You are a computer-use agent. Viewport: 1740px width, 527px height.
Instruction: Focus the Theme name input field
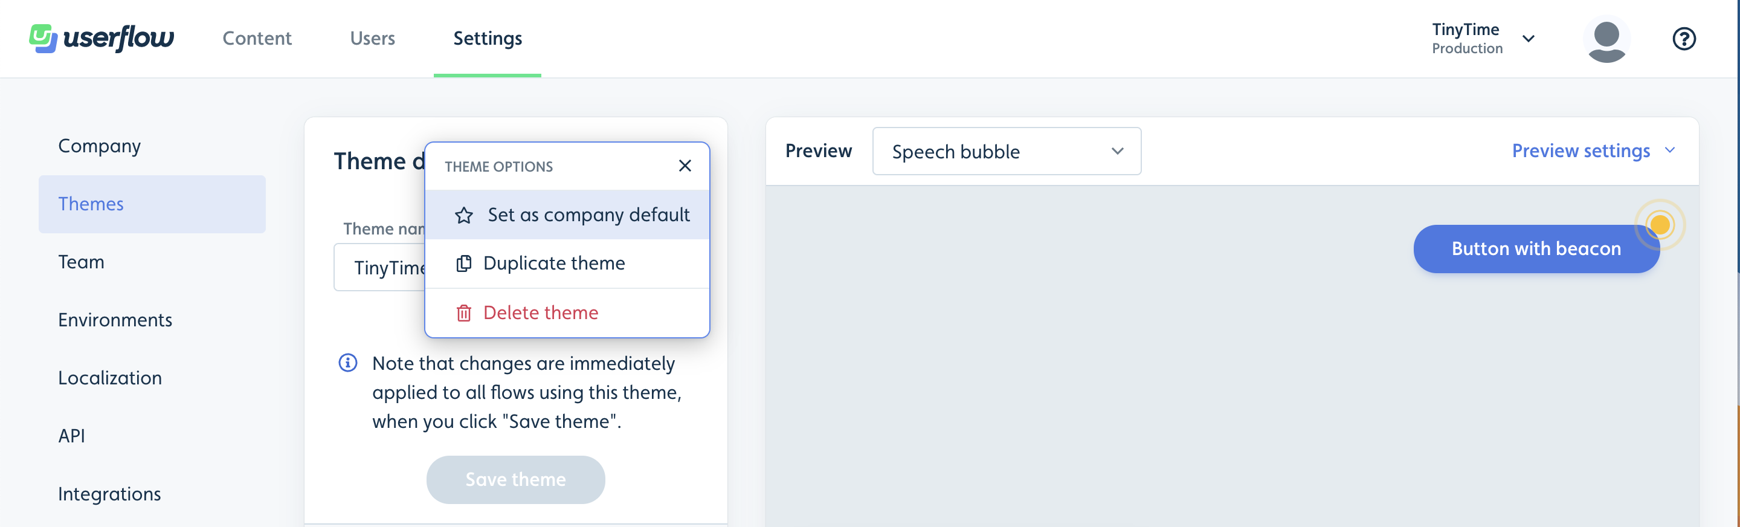[379, 268]
